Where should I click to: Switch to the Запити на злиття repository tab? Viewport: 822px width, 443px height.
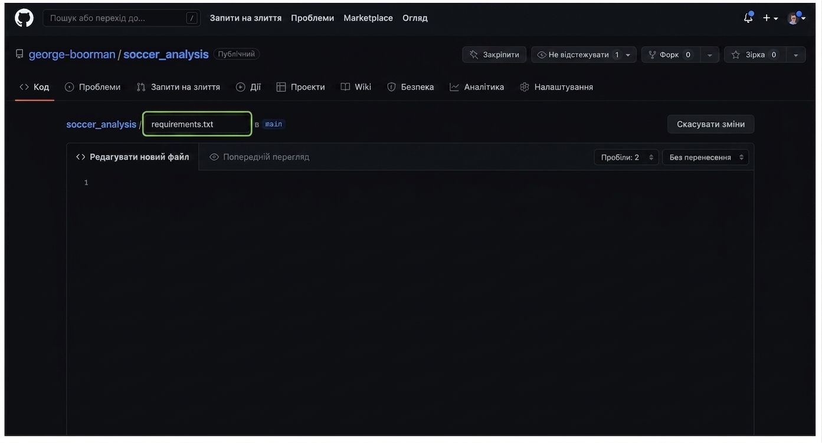[x=178, y=87]
